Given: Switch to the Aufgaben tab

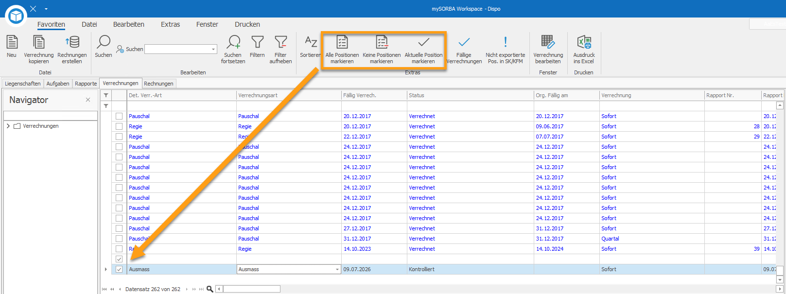Looking at the screenshot, I should [58, 84].
